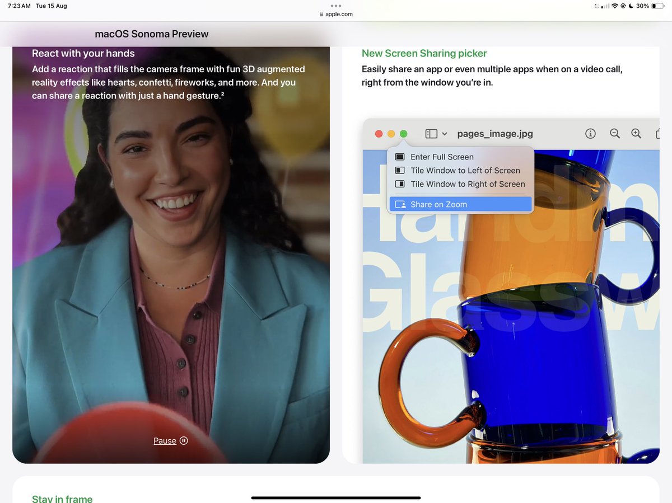Tap the cellular signal bars icon
This screenshot has height=503, width=672.
pos(605,6)
